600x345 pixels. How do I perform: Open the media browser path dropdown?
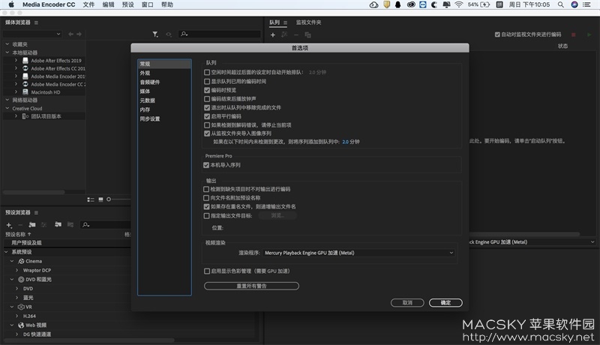(x=32, y=34)
